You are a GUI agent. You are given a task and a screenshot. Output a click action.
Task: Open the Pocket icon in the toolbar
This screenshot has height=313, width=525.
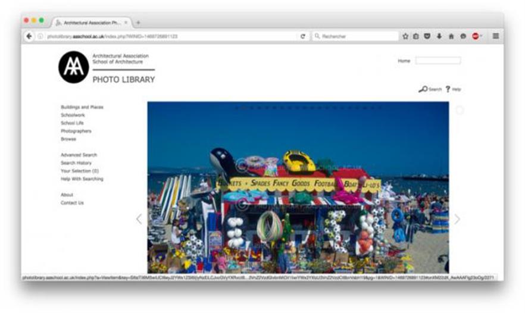[x=427, y=36]
